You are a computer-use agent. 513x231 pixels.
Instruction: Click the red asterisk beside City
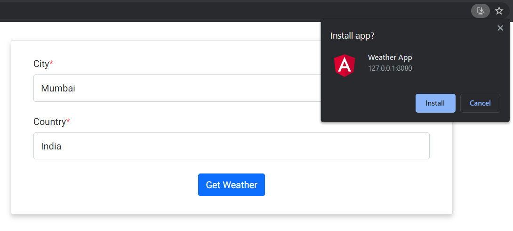tap(51, 63)
